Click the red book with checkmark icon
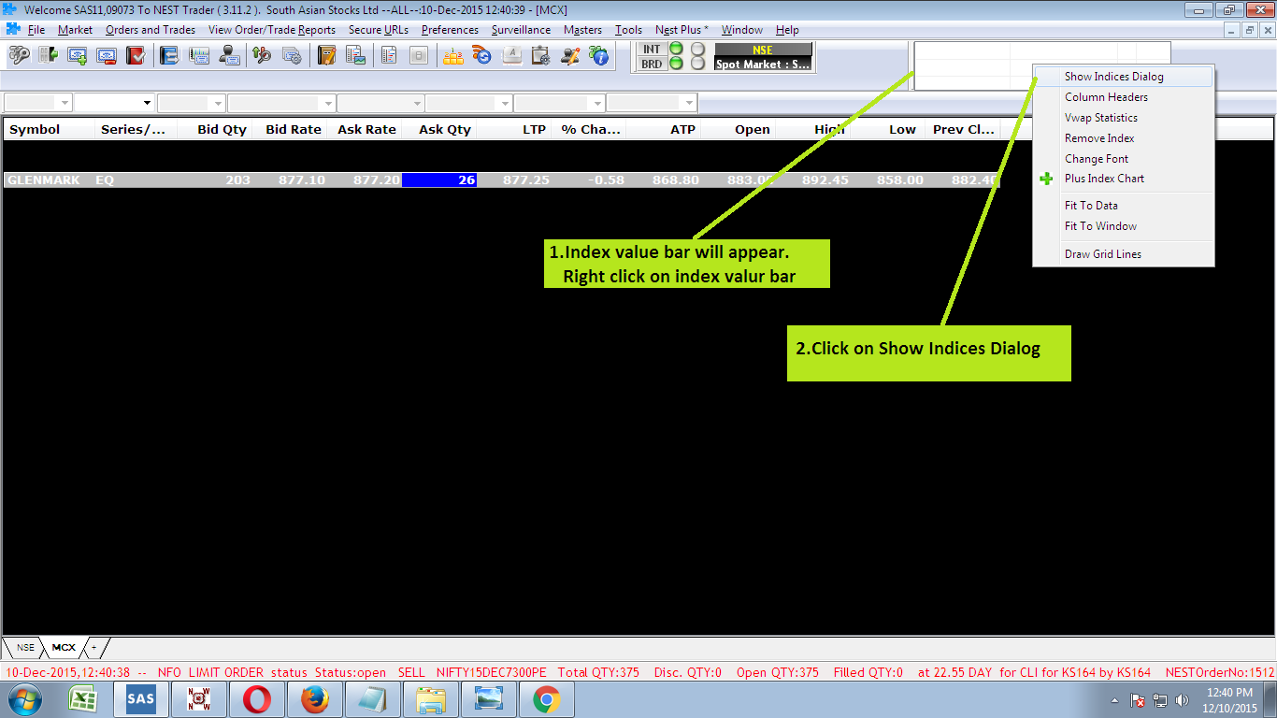Image resolution: width=1277 pixels, height=718 pixels. click(x=135, y=56)
